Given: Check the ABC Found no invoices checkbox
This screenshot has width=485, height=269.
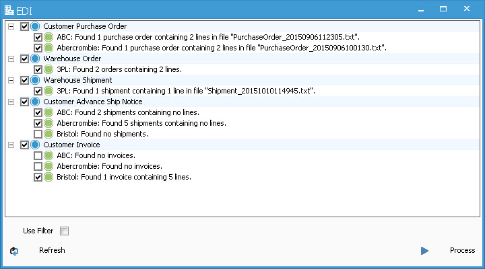Looking at the screenshot, I should pos(38,155).
